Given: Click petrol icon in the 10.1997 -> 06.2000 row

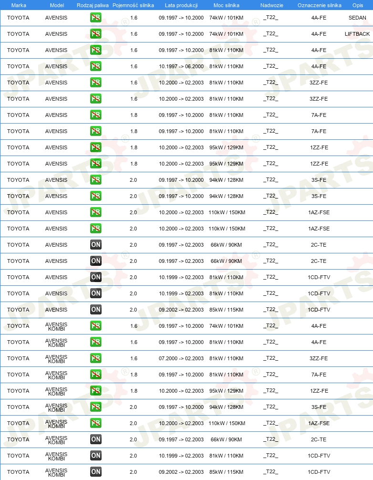Looking at the screenshot, I should (x=96, y=66).
